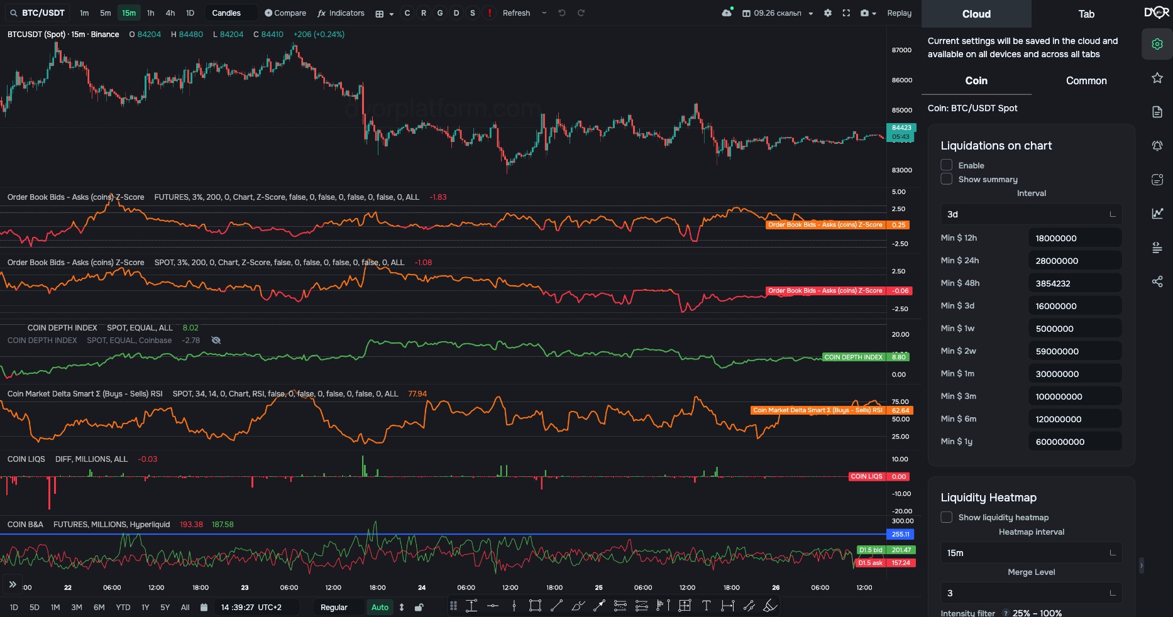Click the Refresh button
Image resolution: width=1173 pixels, height=617 pixels.
[516, 13]
